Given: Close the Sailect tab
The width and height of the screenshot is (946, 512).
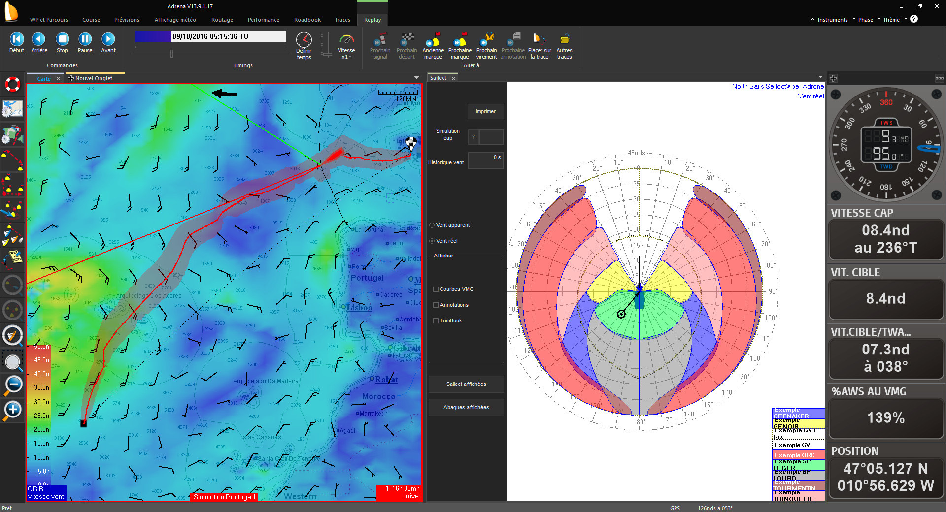Looking at the screenshot, I should point(454,78).
